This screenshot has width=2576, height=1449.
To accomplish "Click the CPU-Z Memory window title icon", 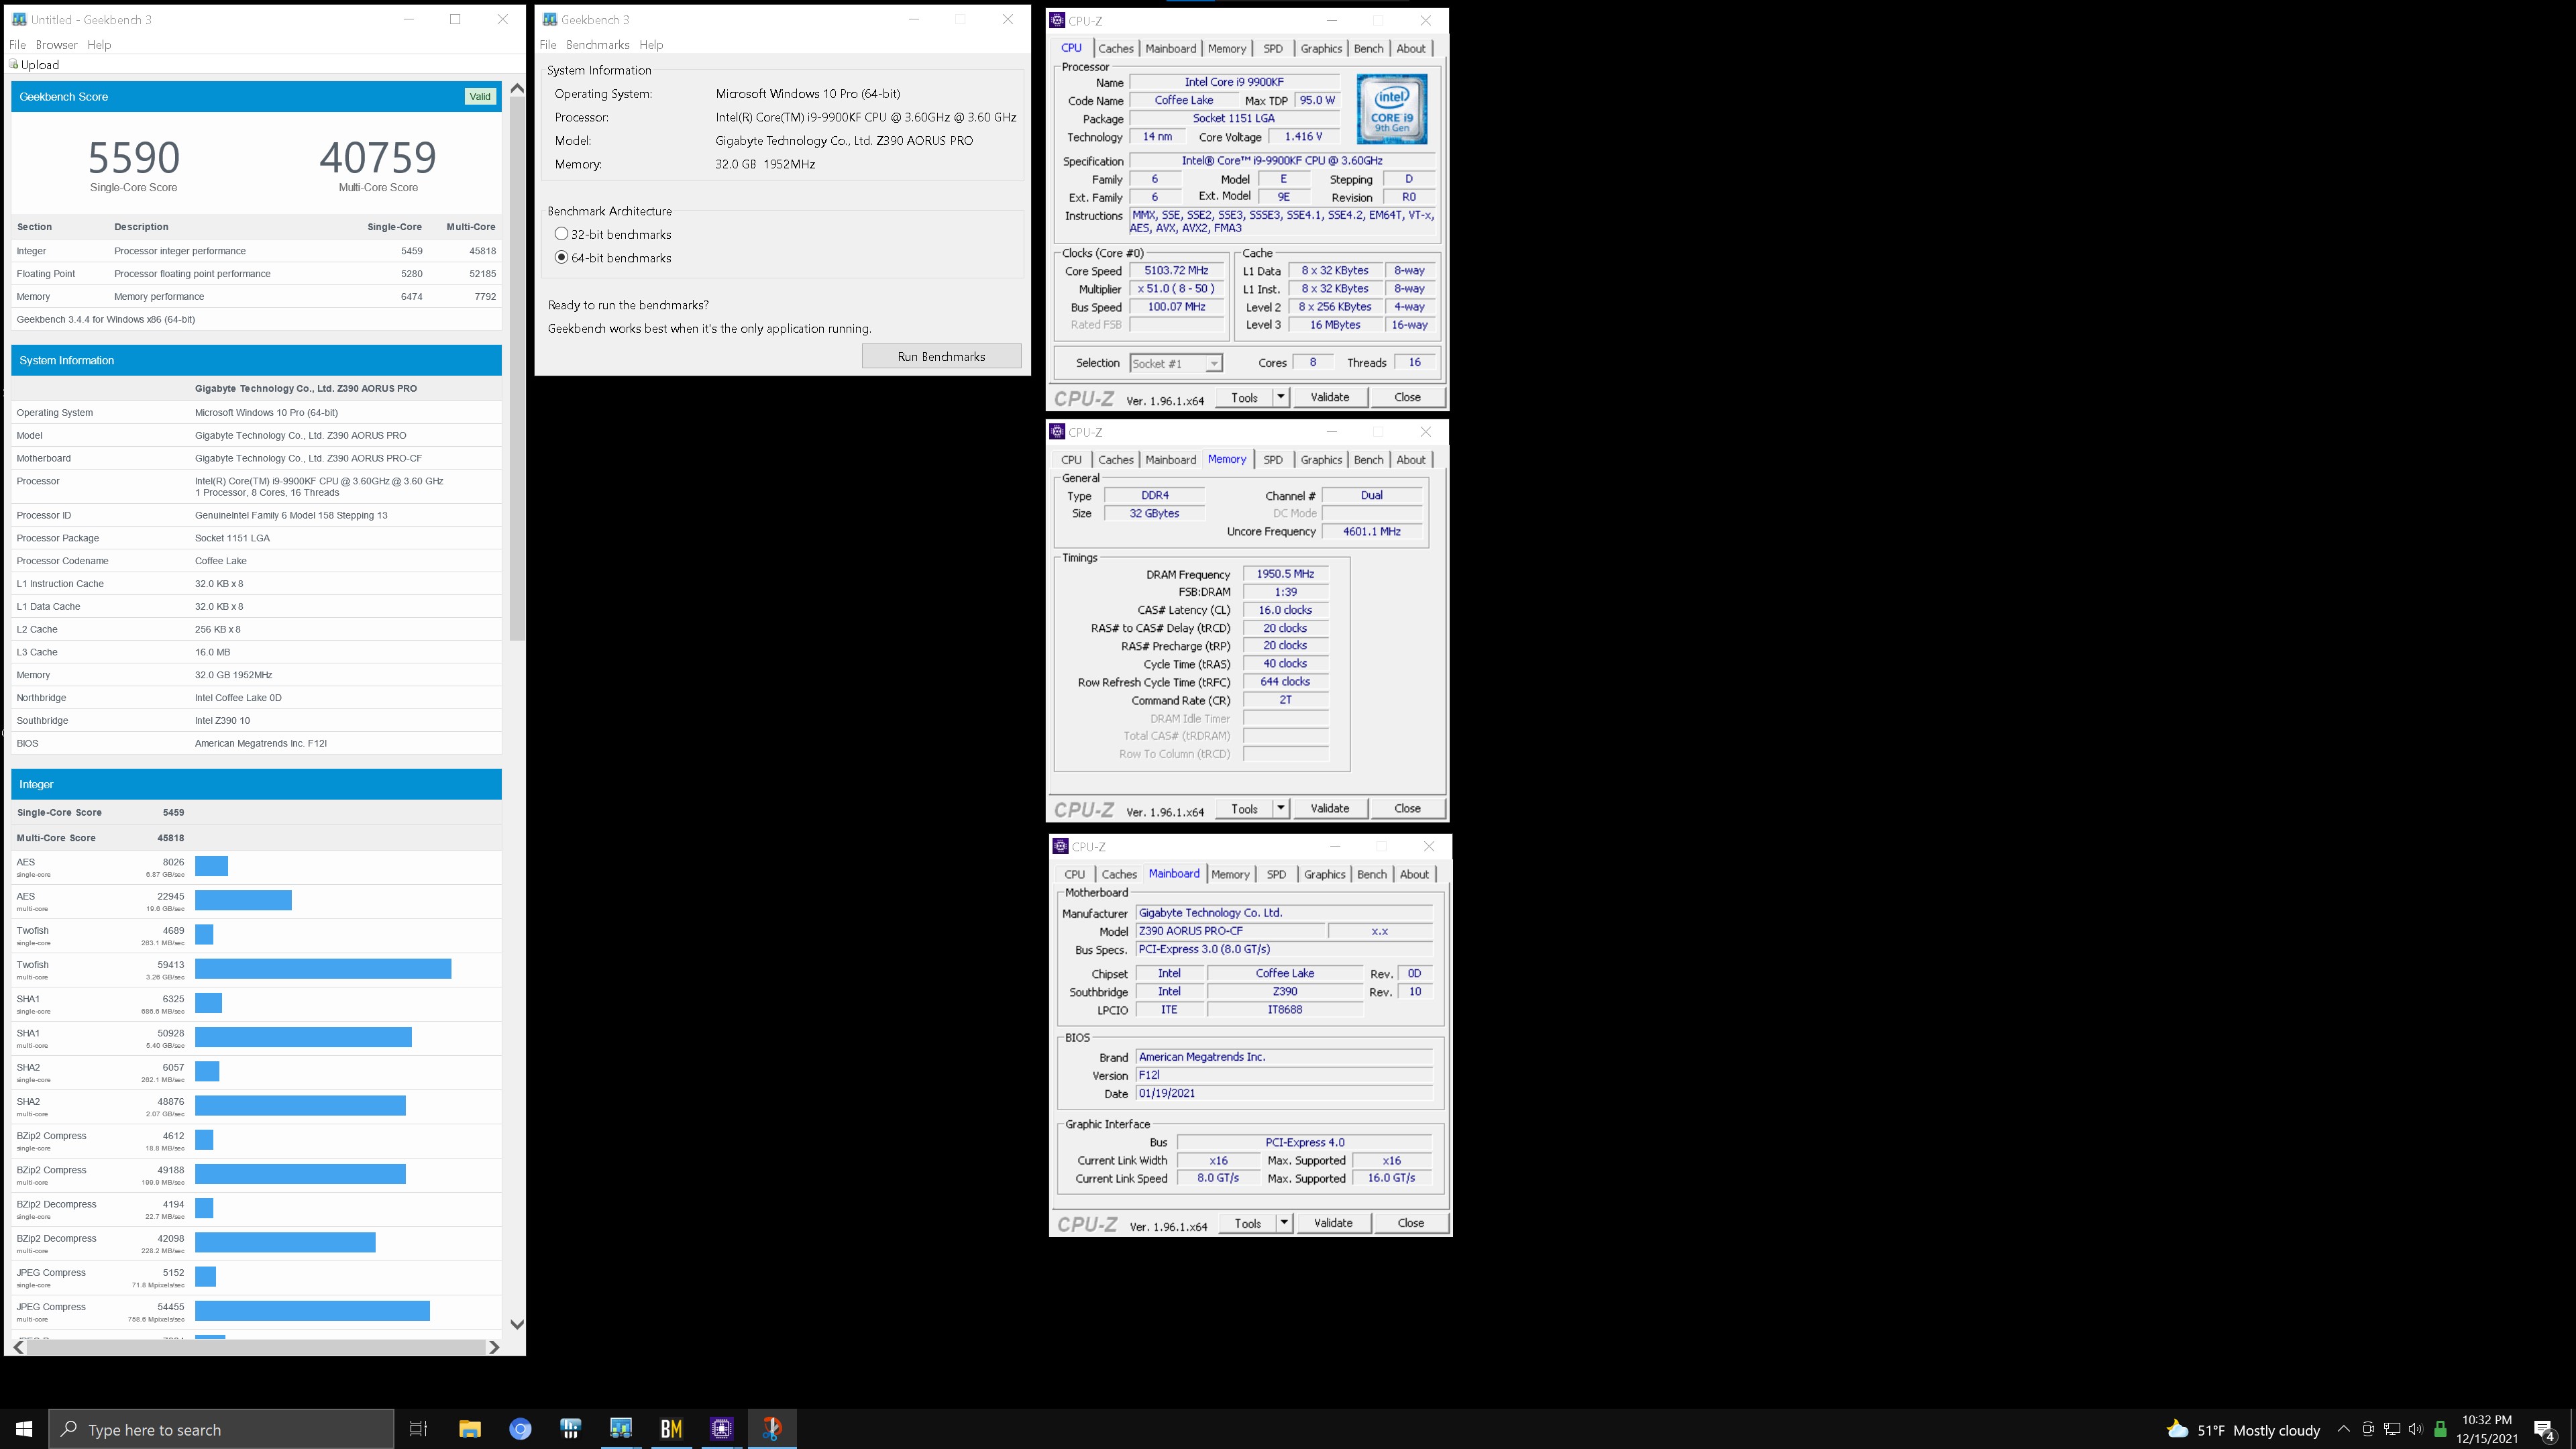I will (x=1057, y=432).
